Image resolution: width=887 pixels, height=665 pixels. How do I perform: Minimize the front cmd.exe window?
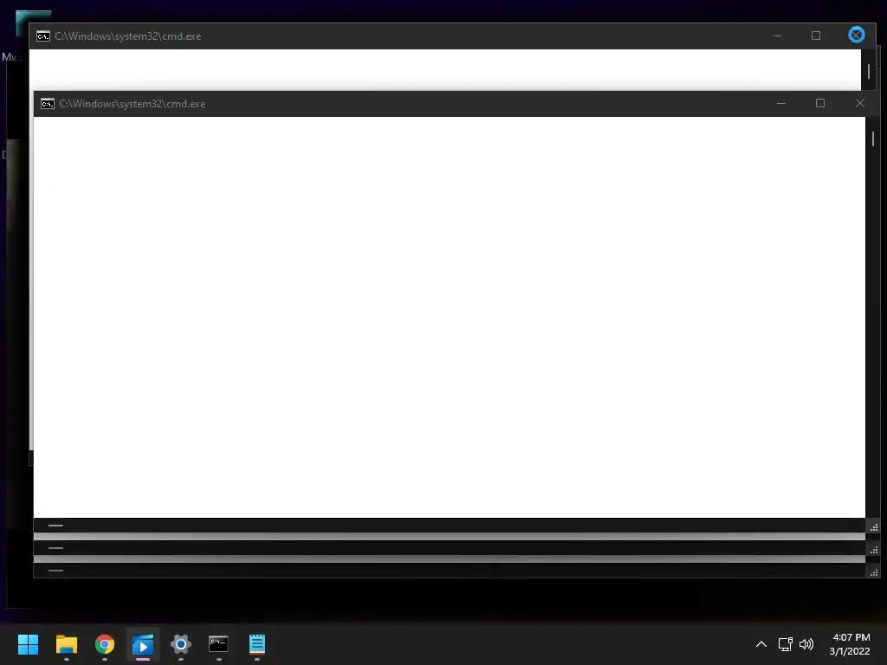tap(781, 104)
